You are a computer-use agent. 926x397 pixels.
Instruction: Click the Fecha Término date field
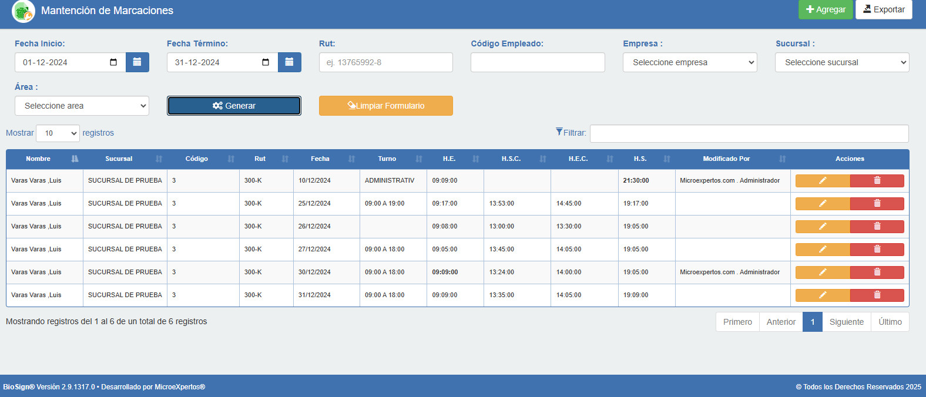click(223, 62)
